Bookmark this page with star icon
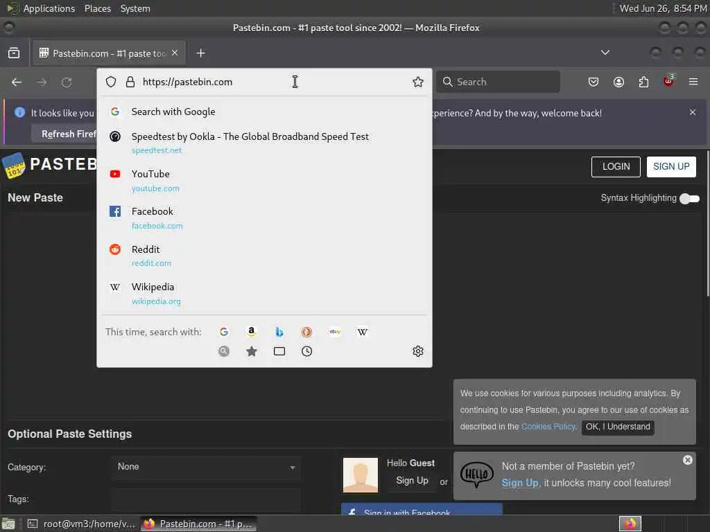Viewport: 710px width, 532px height. 418,82
